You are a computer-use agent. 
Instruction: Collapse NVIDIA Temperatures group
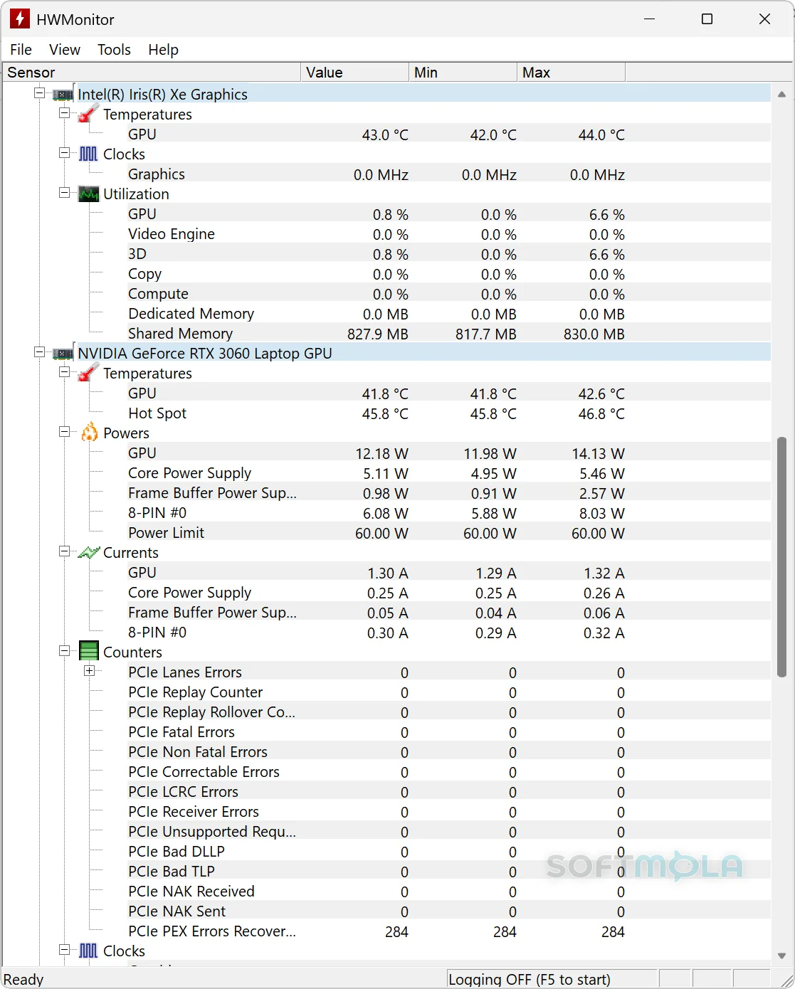click(65, 372)
